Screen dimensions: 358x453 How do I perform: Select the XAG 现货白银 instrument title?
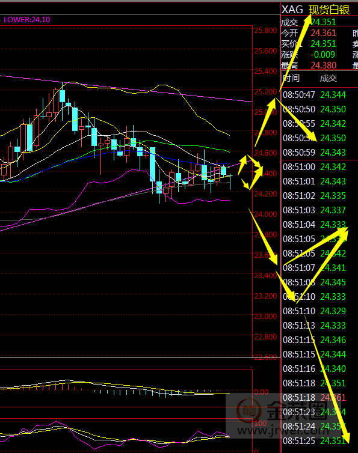tap(315, 10)
